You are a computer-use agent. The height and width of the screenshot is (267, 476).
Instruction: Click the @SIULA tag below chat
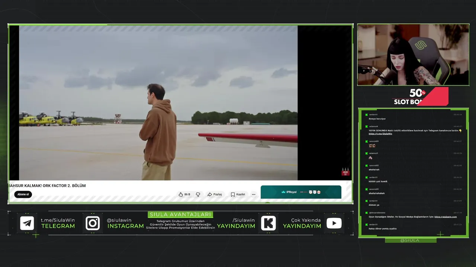pyautogui.click(x=410, y=240)
